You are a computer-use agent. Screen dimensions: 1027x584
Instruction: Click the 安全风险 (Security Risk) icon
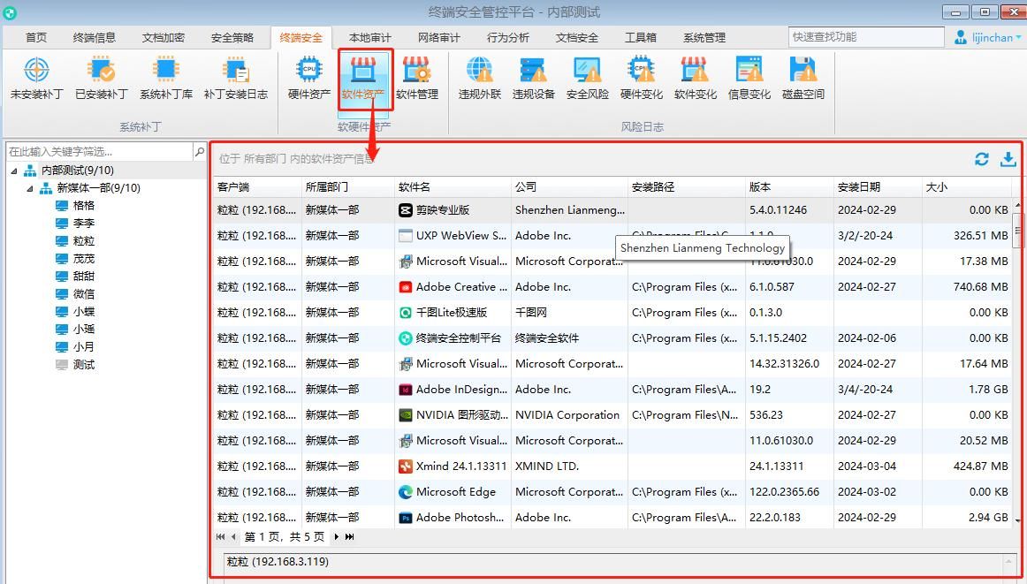pos(585,80)
